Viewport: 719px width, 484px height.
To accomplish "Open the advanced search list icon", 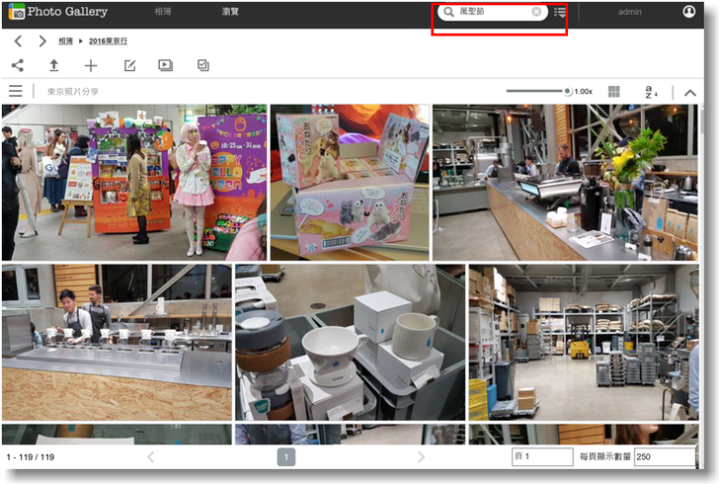I will [x=560, y=12].
